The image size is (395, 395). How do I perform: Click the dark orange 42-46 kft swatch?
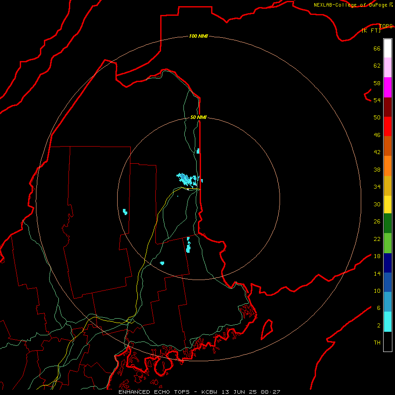(x=388, y=146)
